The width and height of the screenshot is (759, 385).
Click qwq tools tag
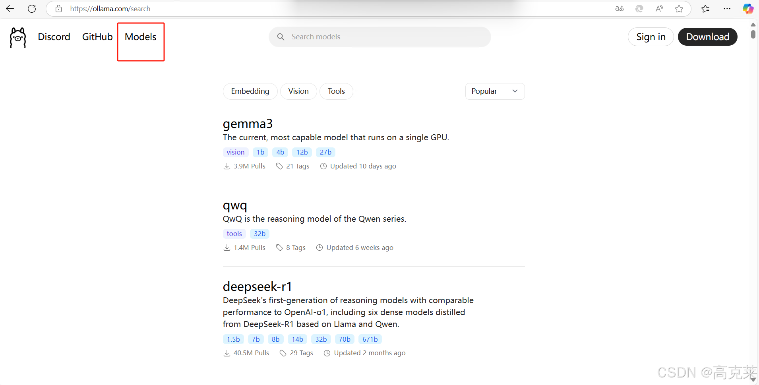tap(234, 234)
